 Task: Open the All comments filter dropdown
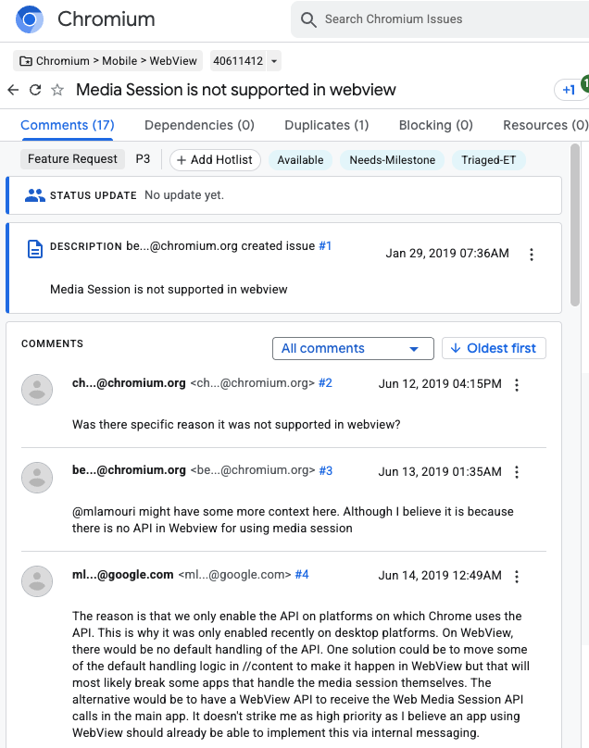point(353,348)
